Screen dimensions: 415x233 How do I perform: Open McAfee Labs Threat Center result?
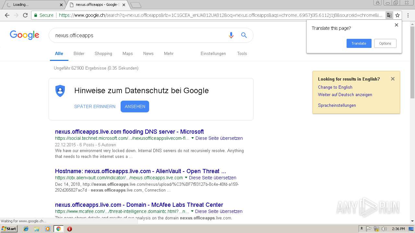pyautogui.click(x=139, y=205)
